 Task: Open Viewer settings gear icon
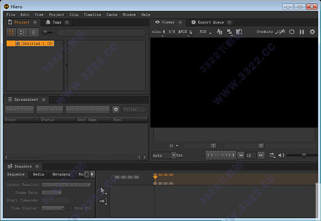pyautogui.click(x=312, y=32)
